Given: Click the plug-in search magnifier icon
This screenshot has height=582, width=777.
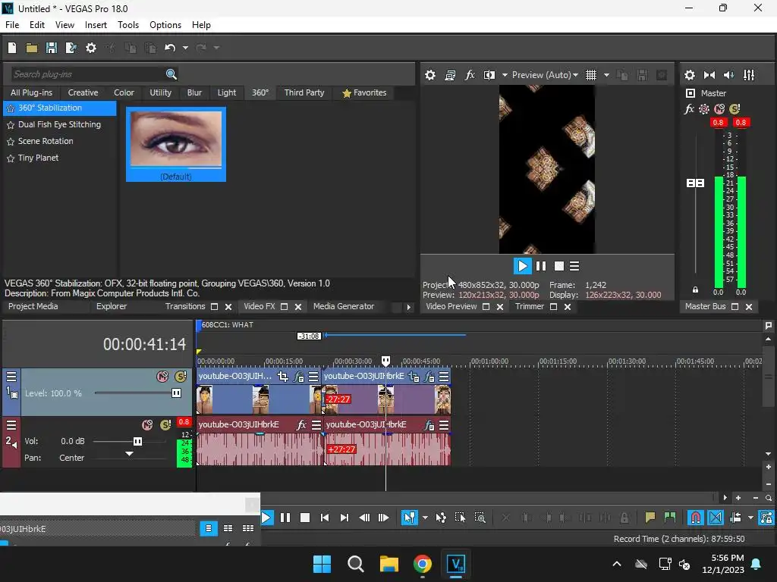Looking at the screenshot, I should [171, 74].
